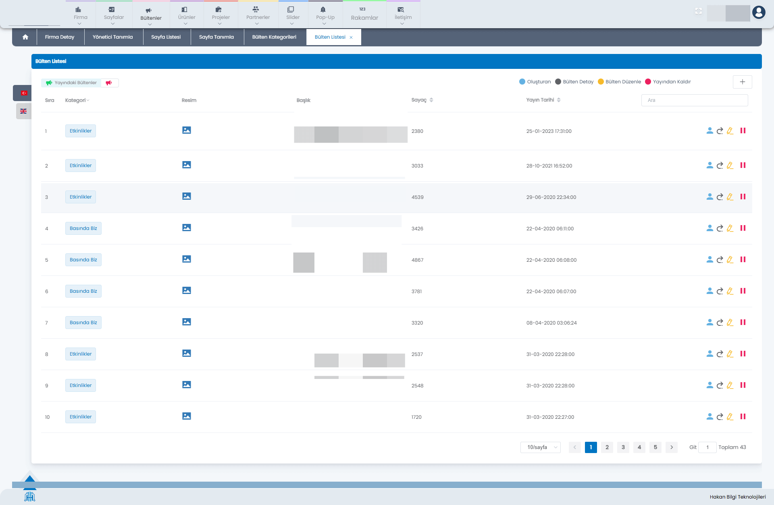
Task: Switch to Turkish flag language
Action: point(24,93)
